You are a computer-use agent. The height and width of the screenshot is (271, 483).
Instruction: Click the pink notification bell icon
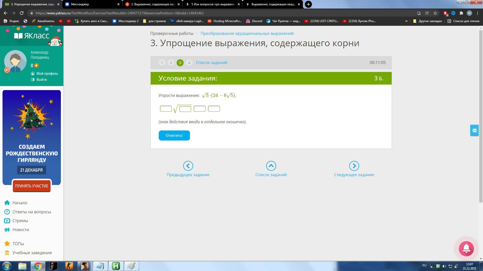[466, 248]
